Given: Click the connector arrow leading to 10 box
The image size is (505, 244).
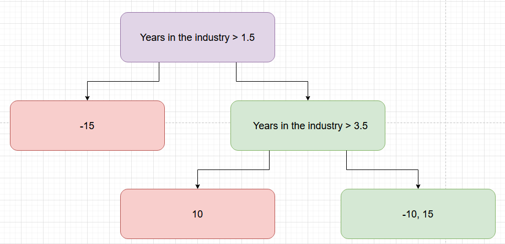Looking at the screenshot, I should pyautogui.click(x=234, y=169).
